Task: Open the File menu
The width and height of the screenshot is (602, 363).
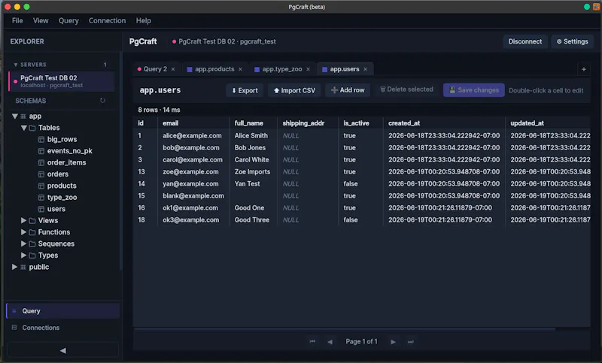Action: pos(17,21)
